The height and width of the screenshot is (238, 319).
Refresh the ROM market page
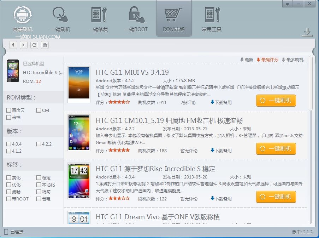coord(34,45)
